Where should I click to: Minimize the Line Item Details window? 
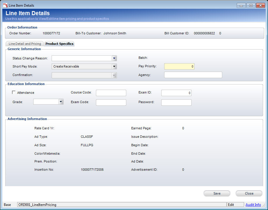[x=241, y=5]
